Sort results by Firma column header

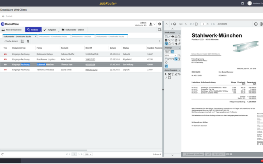click(x=39, y=48)
